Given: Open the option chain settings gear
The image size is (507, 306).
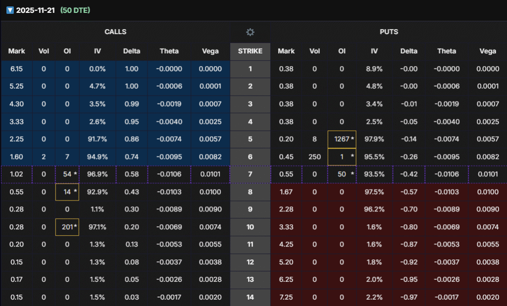Looking at the screenshot, I should point(250,32).
